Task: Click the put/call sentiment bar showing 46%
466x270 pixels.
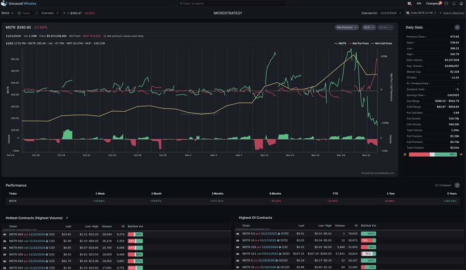Action: click(432, 154)
